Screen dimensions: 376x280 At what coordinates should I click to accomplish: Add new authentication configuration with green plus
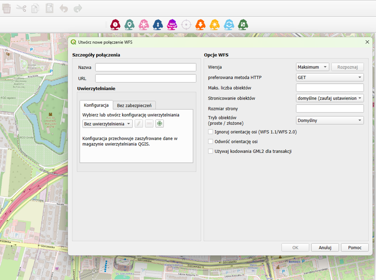[x=160, y=124]
